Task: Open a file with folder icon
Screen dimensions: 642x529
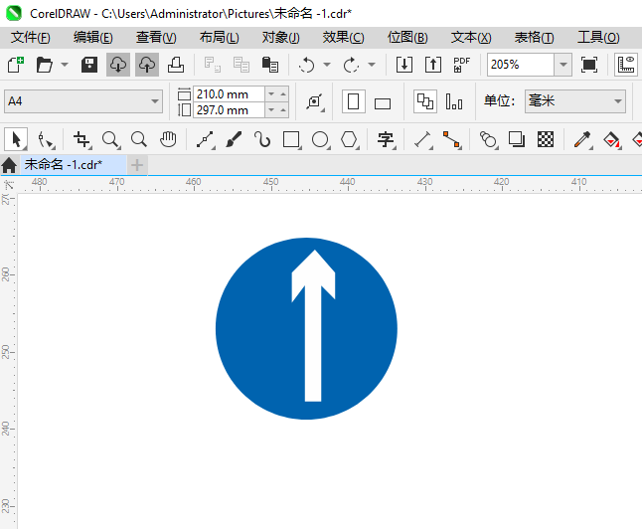Action: tap(44, 65)
